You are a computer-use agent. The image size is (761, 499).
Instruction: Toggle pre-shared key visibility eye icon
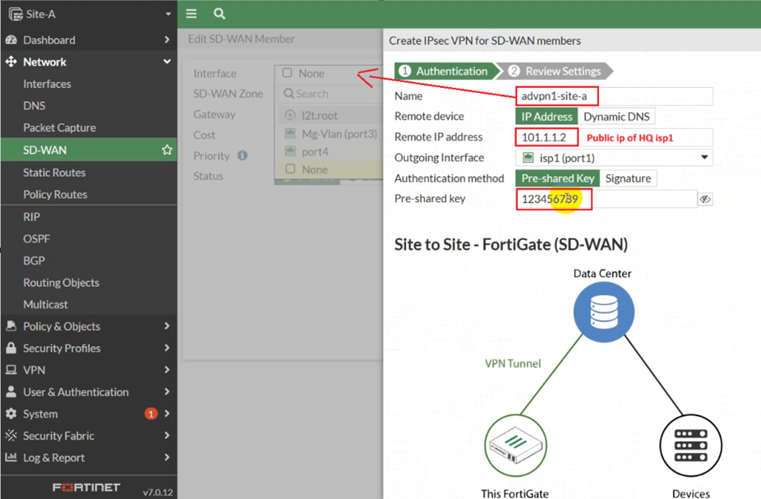(x=705, y=199)
